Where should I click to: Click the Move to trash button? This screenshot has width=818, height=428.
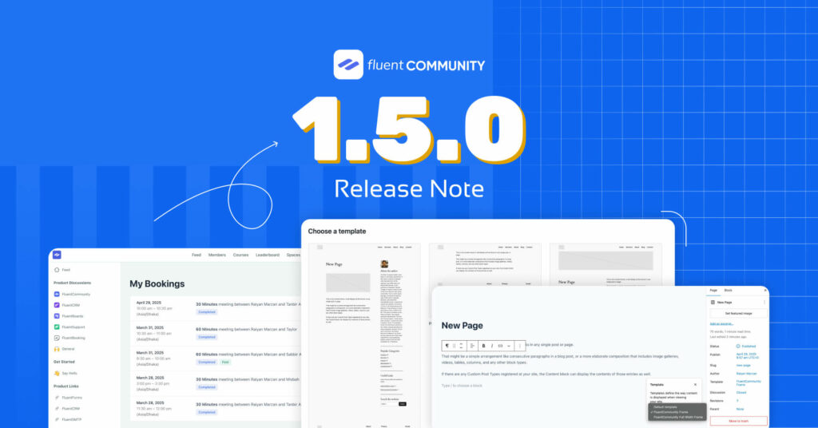738,421
